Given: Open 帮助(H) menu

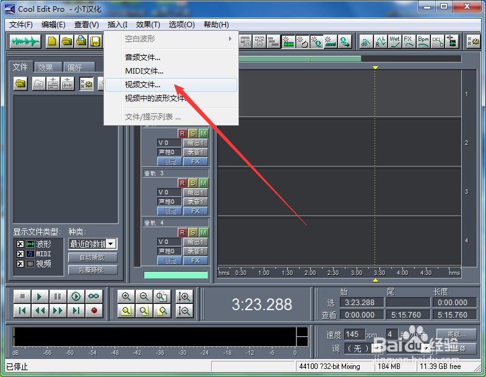Looking at the screenshot, I should pyautogui.click(x=216, y=25).
